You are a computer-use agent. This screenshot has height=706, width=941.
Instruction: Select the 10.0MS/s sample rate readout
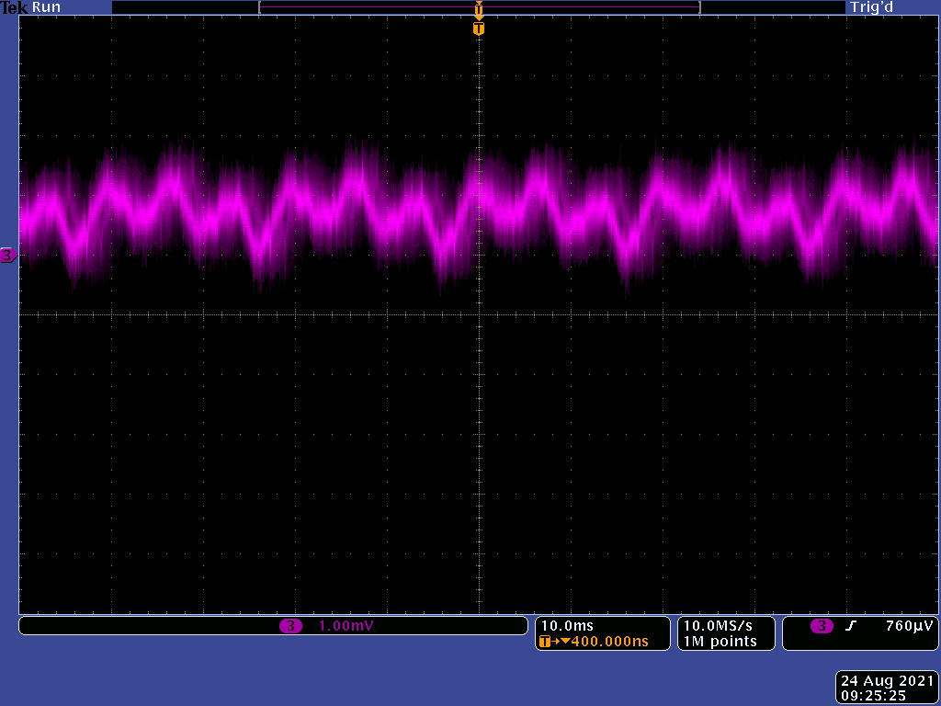720,626
